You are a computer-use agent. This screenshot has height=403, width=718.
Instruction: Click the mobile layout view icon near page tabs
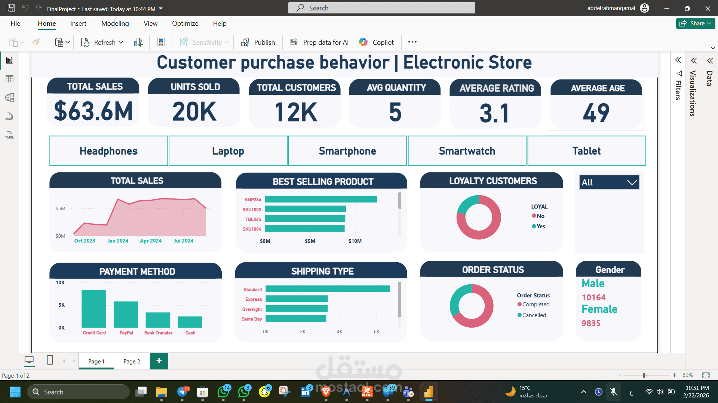click(x=49, y=361)
